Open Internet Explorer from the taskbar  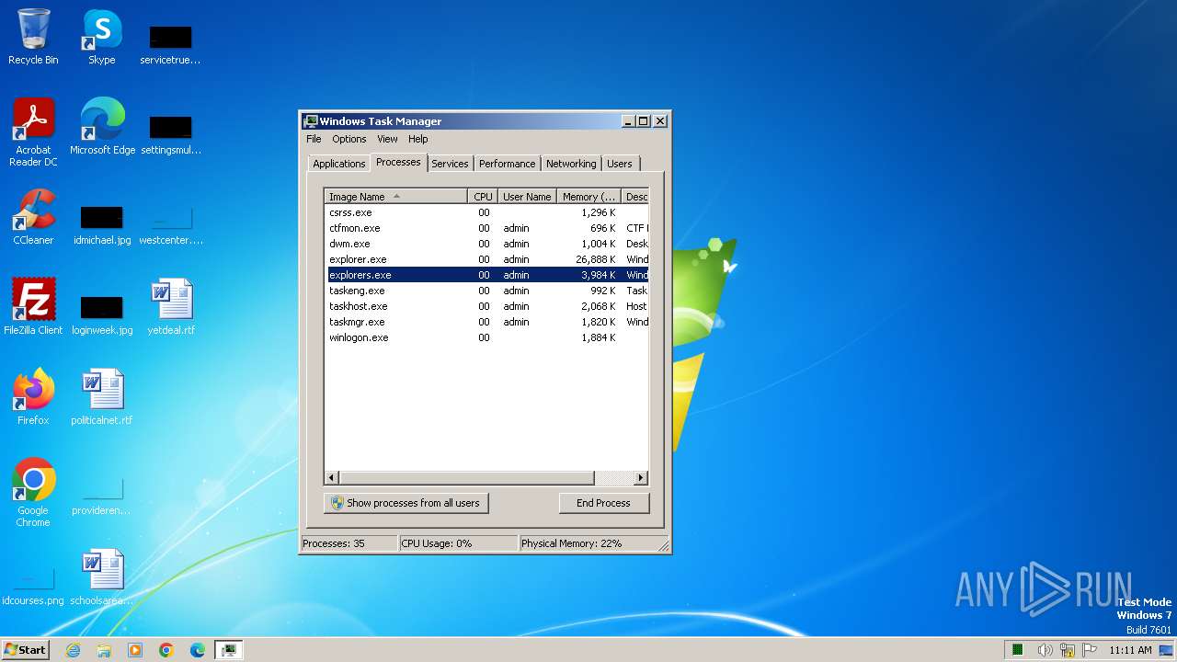(x=73, y=650)
